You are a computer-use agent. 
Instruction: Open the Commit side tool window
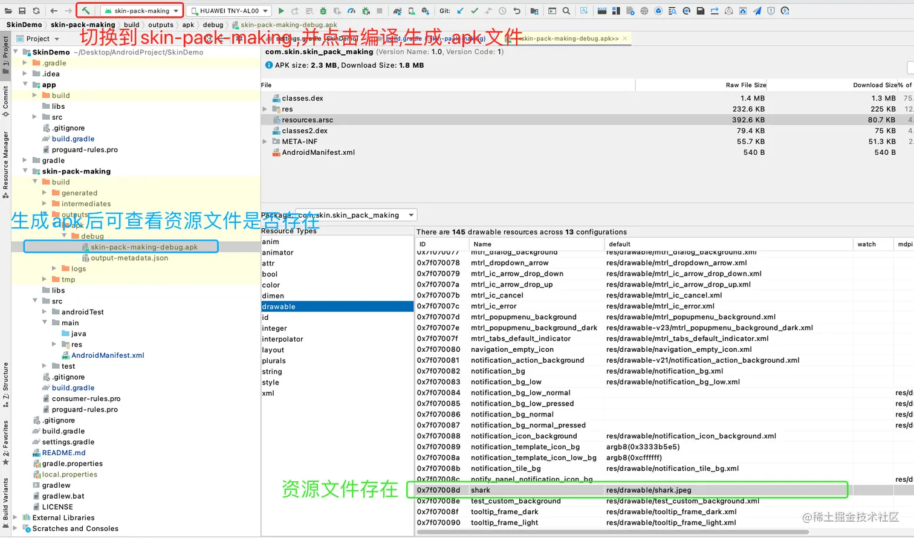[5, 101]
